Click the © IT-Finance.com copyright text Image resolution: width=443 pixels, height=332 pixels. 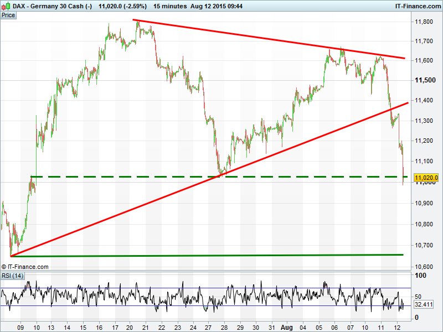[x=25, y=267]
